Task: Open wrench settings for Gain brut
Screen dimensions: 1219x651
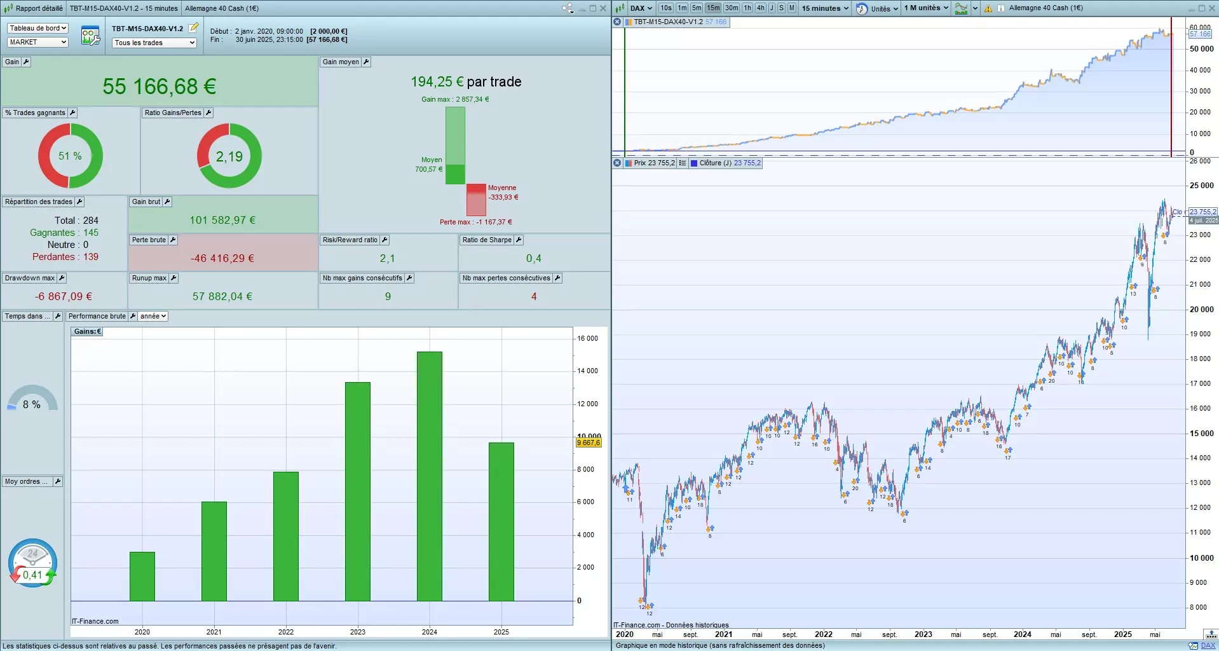Action: (167, 202)
